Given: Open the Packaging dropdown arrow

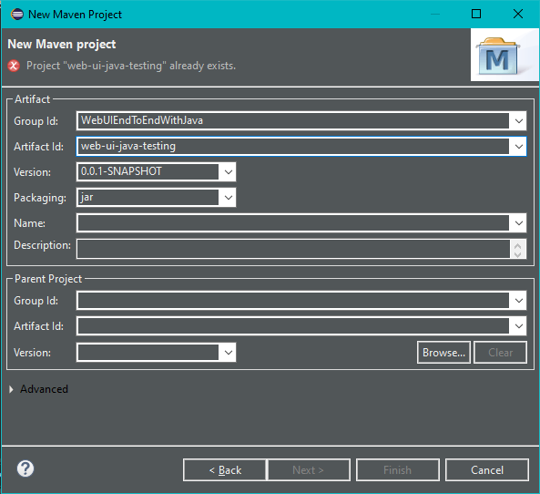Looking at the screenshot, I should [228, 198].
